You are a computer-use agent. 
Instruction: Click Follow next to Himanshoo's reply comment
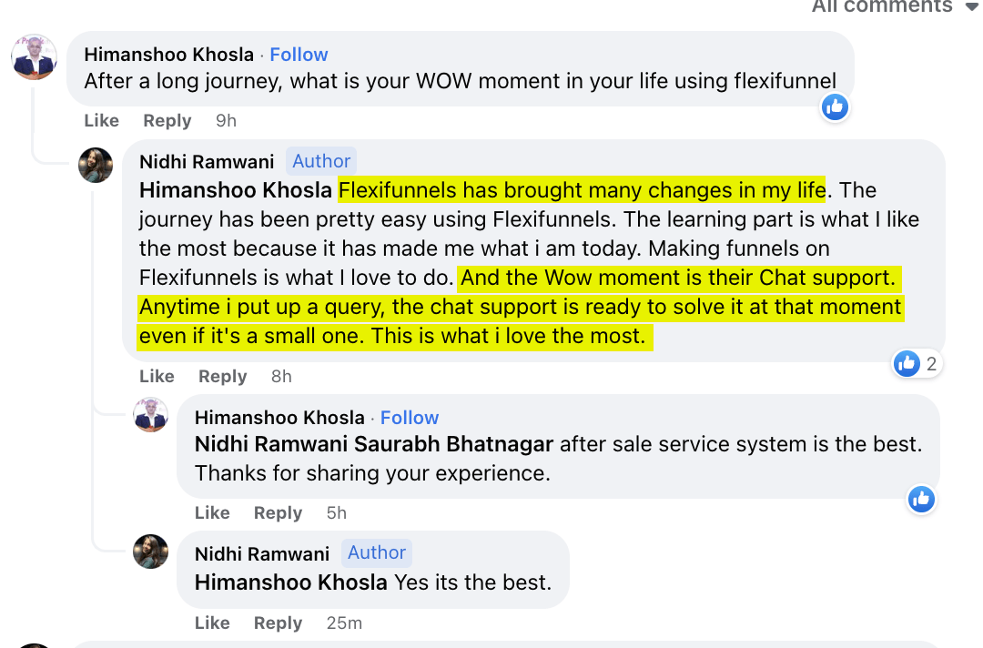(x=409, y=418)
